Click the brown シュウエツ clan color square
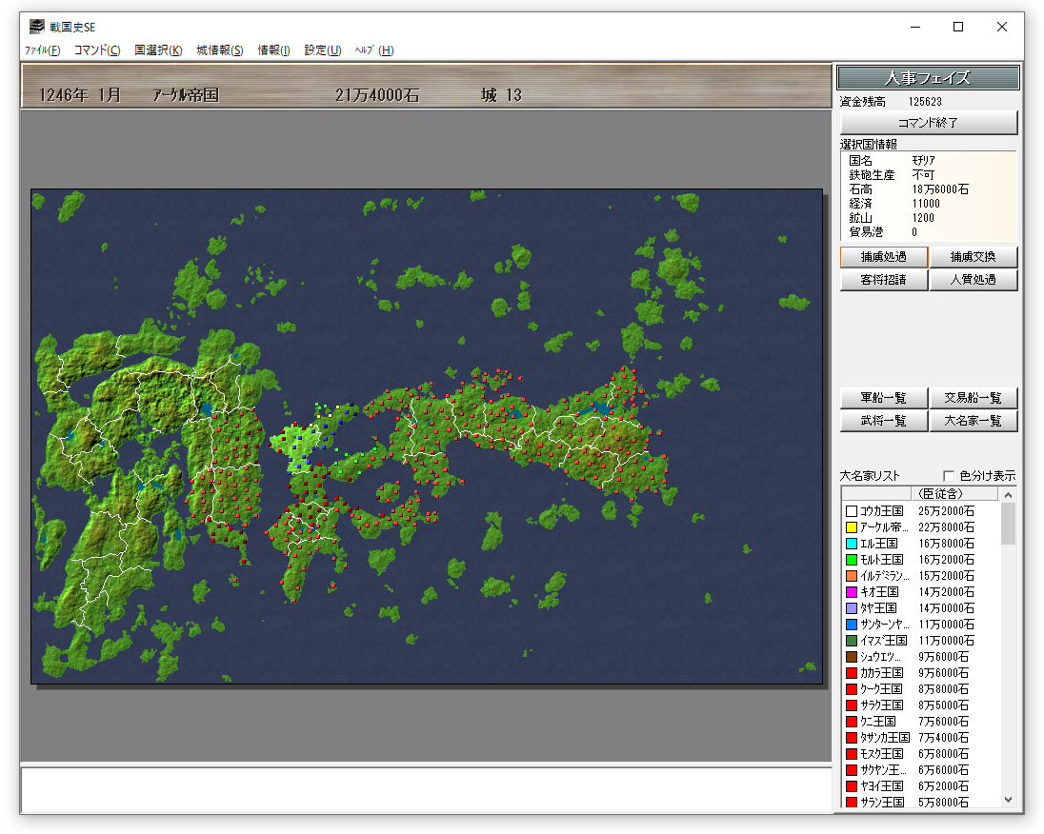Screen dimensions: 1044x834 [x=851, y=657]
